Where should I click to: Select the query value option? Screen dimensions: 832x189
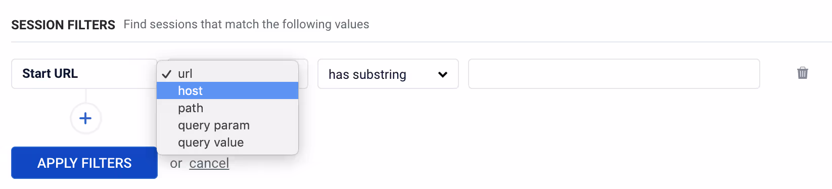click(x=227, y=142)
